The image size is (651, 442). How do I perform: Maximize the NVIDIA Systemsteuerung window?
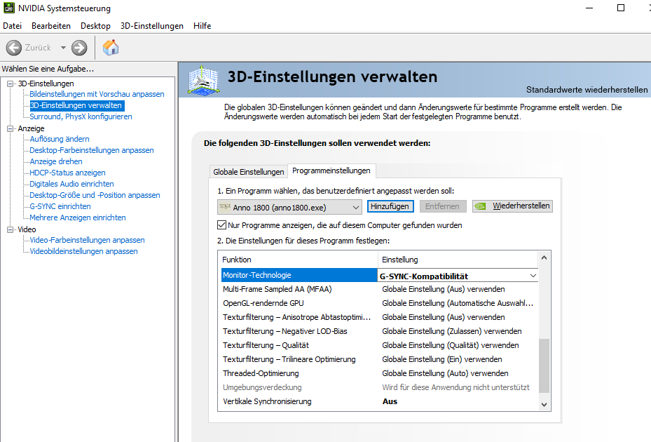pyautogui.click(x=621, y=8)
